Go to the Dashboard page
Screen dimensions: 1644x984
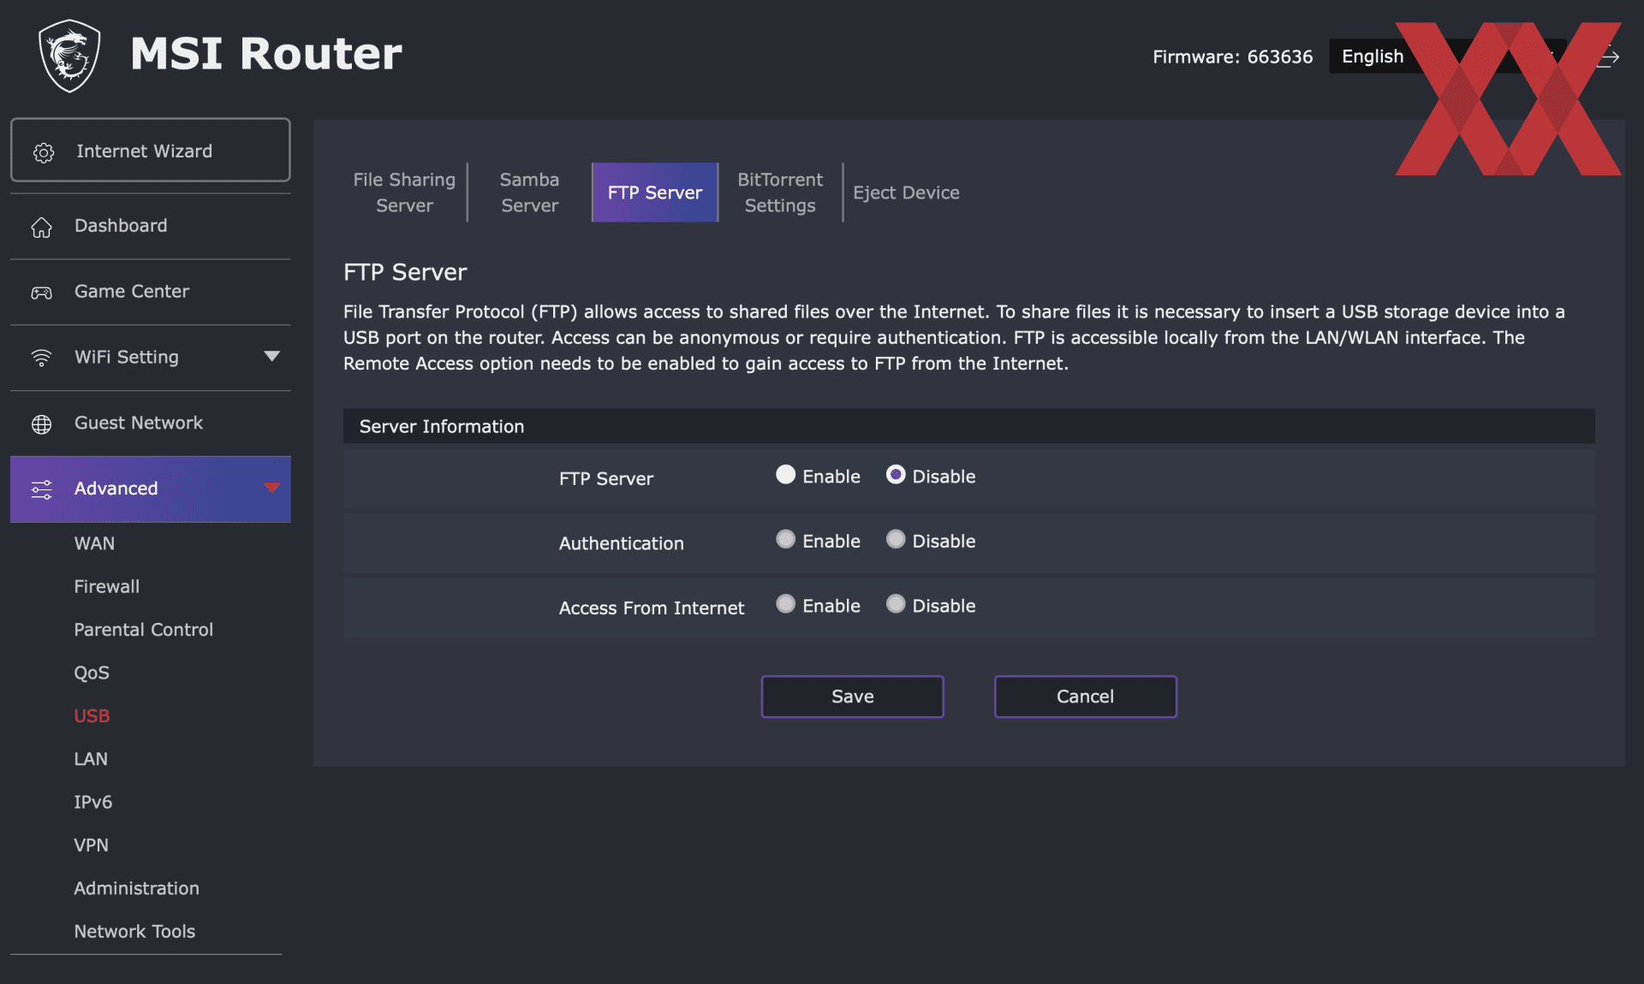151,227
